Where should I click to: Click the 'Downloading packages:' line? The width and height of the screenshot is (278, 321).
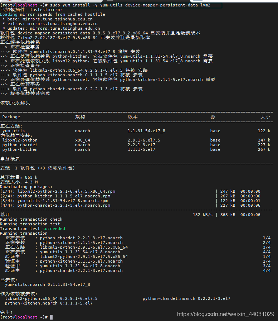pos(26,187)
